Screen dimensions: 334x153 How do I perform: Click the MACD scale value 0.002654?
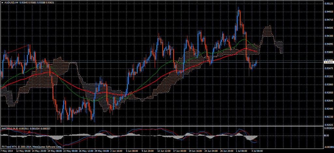[329, 128]
